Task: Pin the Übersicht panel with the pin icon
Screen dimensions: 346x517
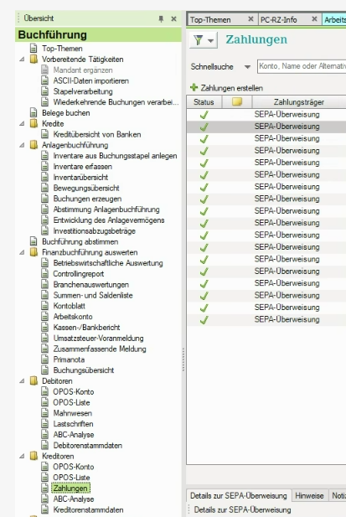Action: click(x=161, y=18)
